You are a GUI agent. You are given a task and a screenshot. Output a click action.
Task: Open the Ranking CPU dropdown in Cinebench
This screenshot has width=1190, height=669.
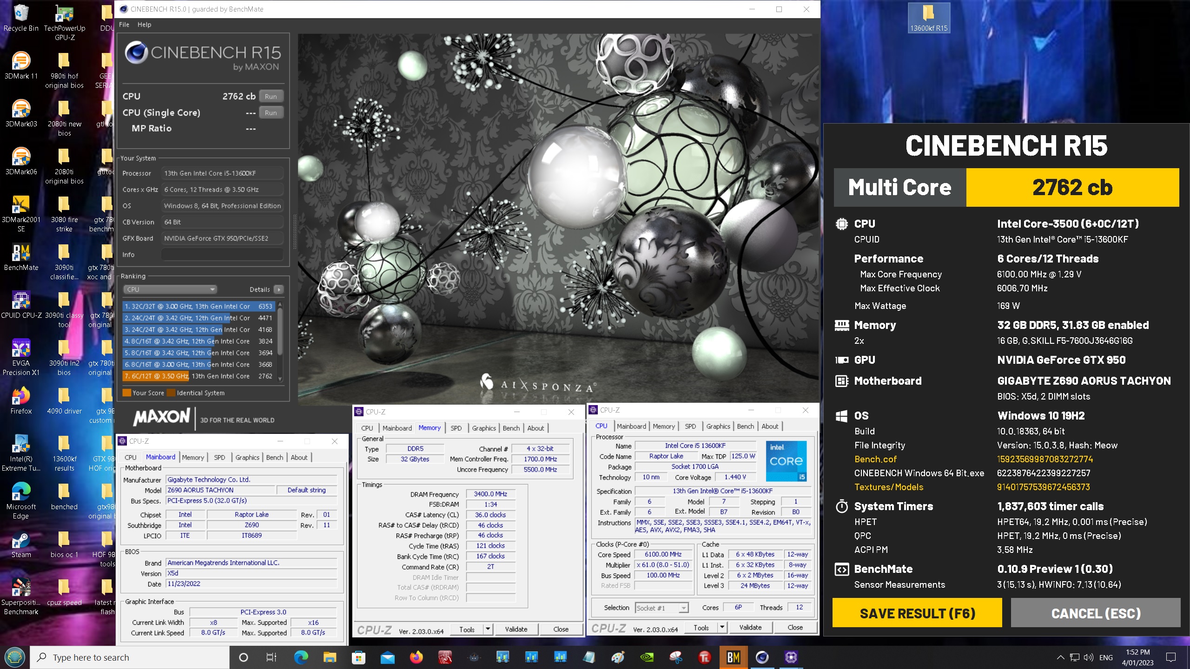pos(170,289)
